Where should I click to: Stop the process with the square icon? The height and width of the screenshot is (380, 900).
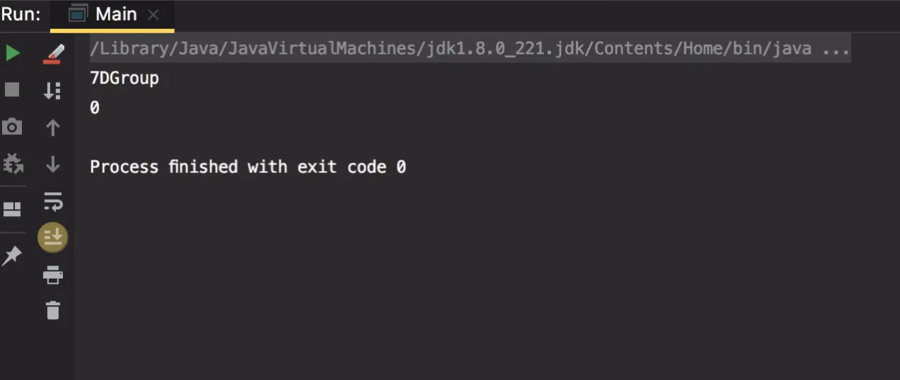(12, 90)
